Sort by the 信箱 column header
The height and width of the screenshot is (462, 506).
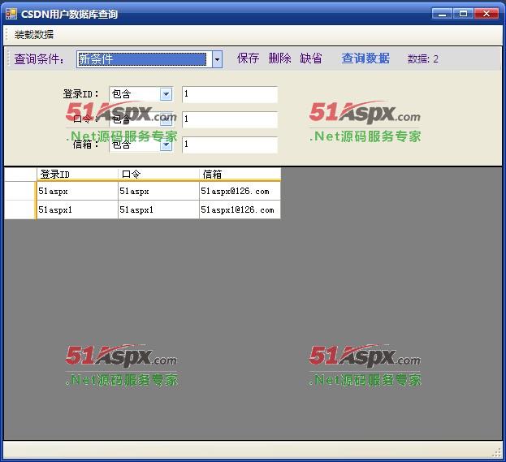pyautogui.click(x=240, y=175)
